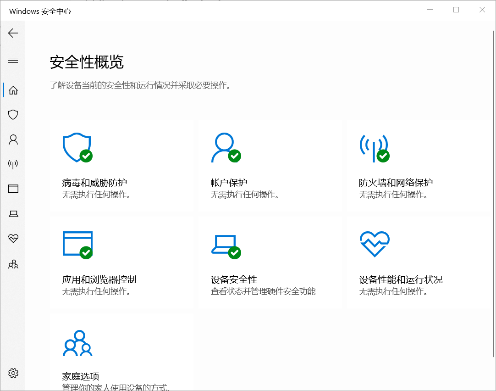Click the window icon for 应用和浏览器控制

pyautogui.click(x=77, y=245)
